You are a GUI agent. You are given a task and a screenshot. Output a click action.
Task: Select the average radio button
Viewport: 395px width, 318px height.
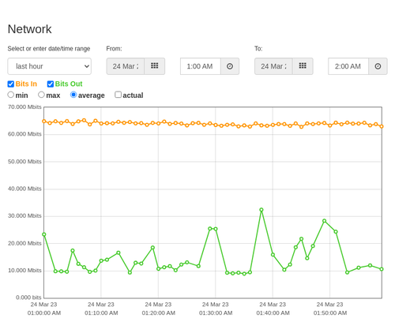[73, 95]
